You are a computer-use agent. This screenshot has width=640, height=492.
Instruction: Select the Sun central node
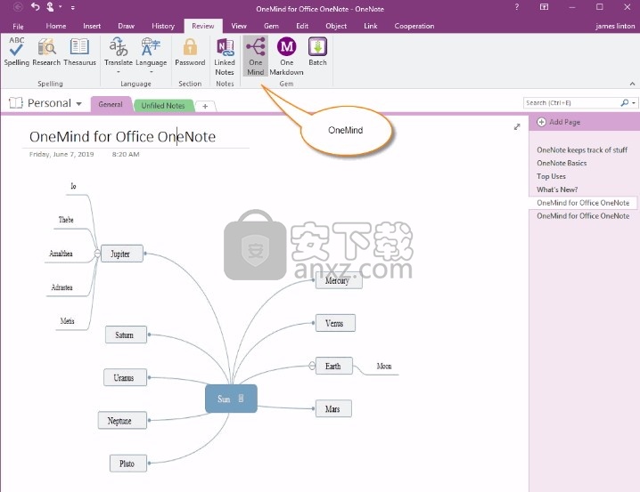click(x=231, y=399)
